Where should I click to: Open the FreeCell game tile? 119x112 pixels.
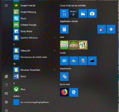pyautogui.click(x=74, y=45)
